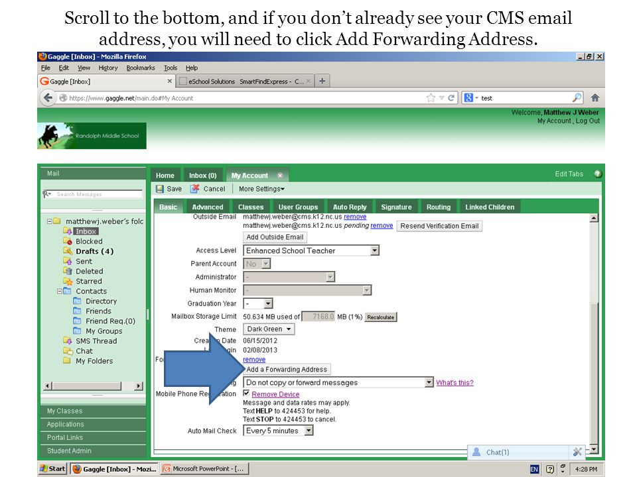Open the Friends contacts item
The width and height of the screenshot is (637, 477).
pyautogui.click(x=98, y=311)
